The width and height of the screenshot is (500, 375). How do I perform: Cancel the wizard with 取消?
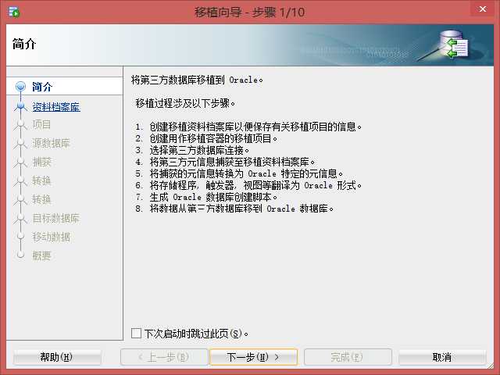coord(442,357)
